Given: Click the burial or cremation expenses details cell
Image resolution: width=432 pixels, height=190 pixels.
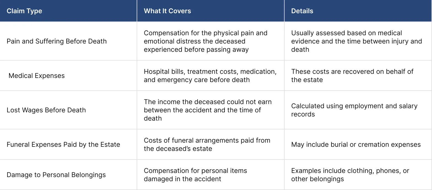Looking at the screenshot, I should tap(356, 145).
